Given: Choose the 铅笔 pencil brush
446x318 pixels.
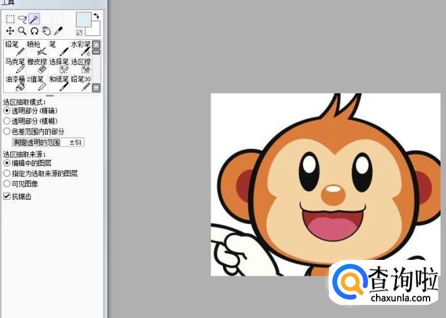Looking at the screenshot, I should (x=15, y=48).
